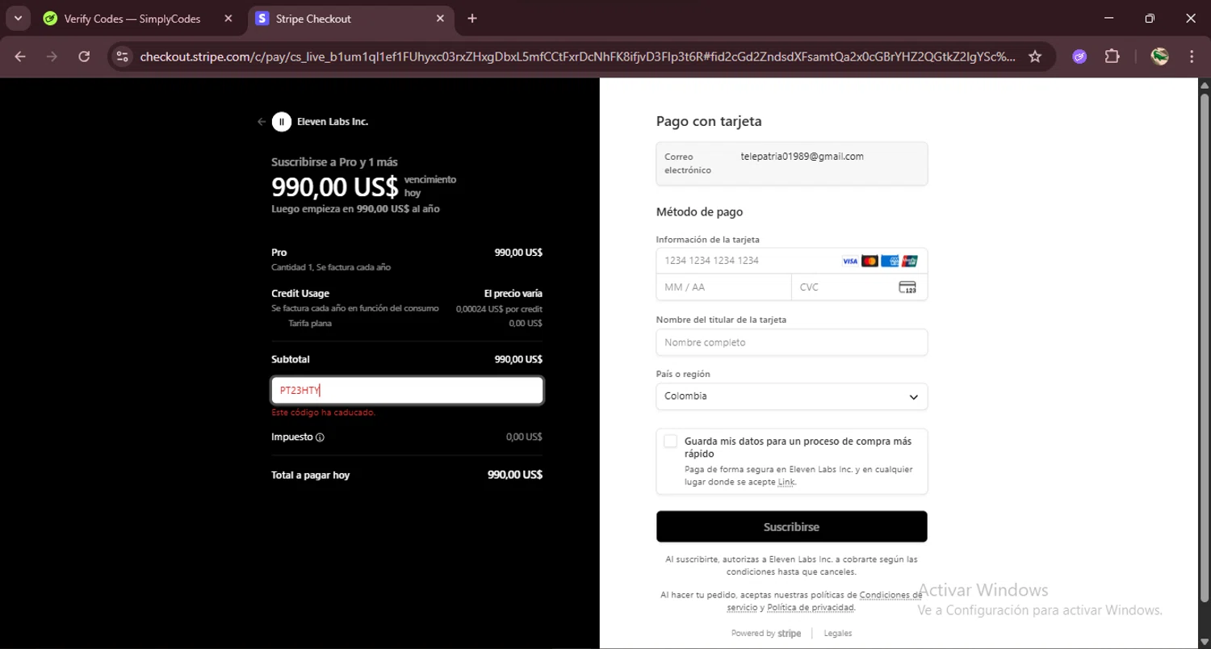The width and height of the screenshot is (1211, 649).
Task: Open site information icon in address bar
Action: coord(122,57)
